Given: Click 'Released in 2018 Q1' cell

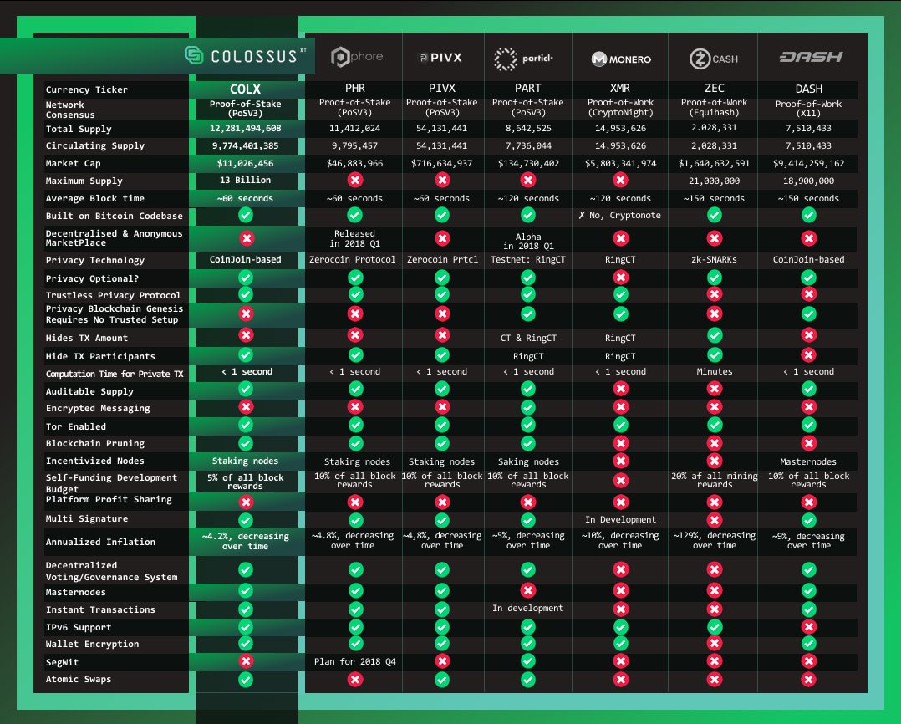Looking at the screenshot, I should tap(354, 238).
